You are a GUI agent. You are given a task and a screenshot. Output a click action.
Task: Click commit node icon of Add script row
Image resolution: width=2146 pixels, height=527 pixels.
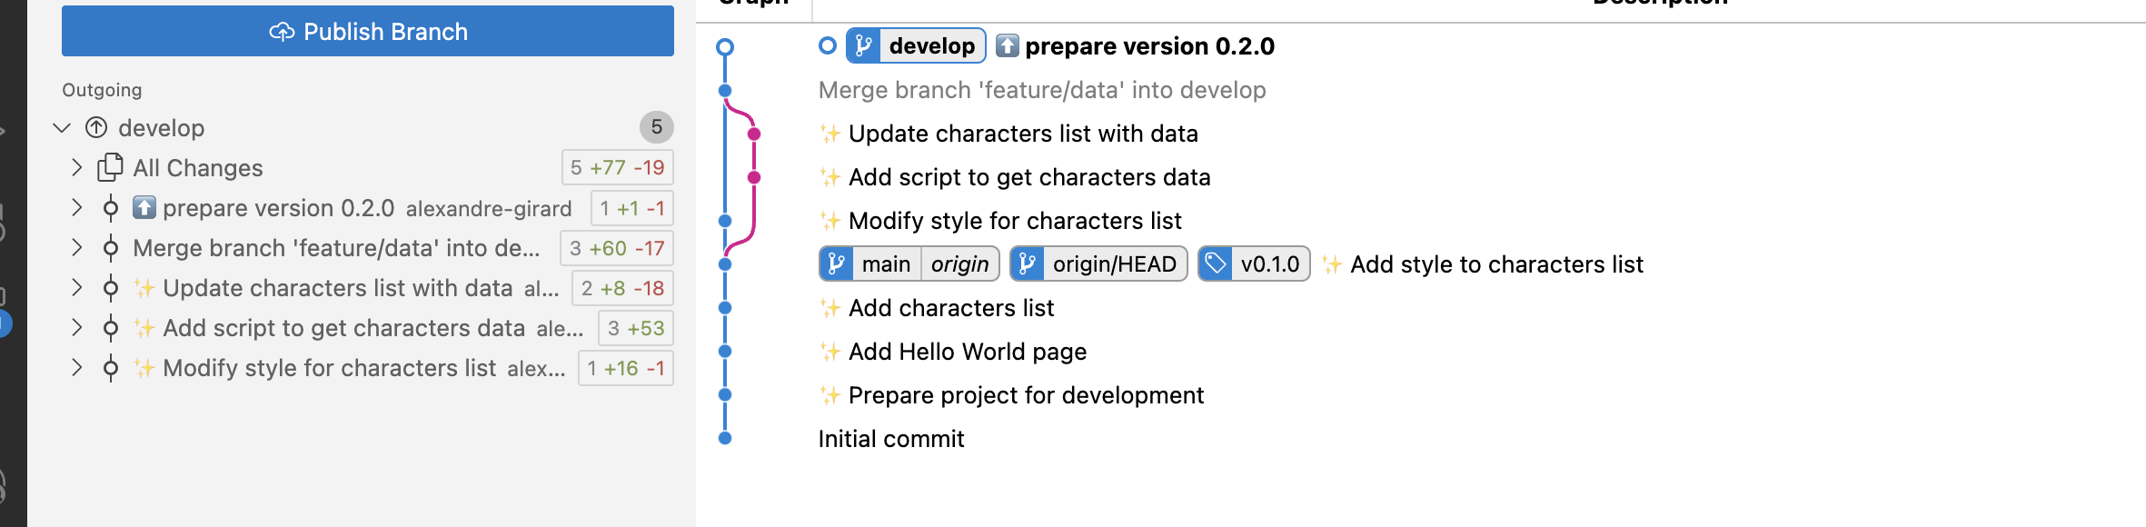[111, 328]
